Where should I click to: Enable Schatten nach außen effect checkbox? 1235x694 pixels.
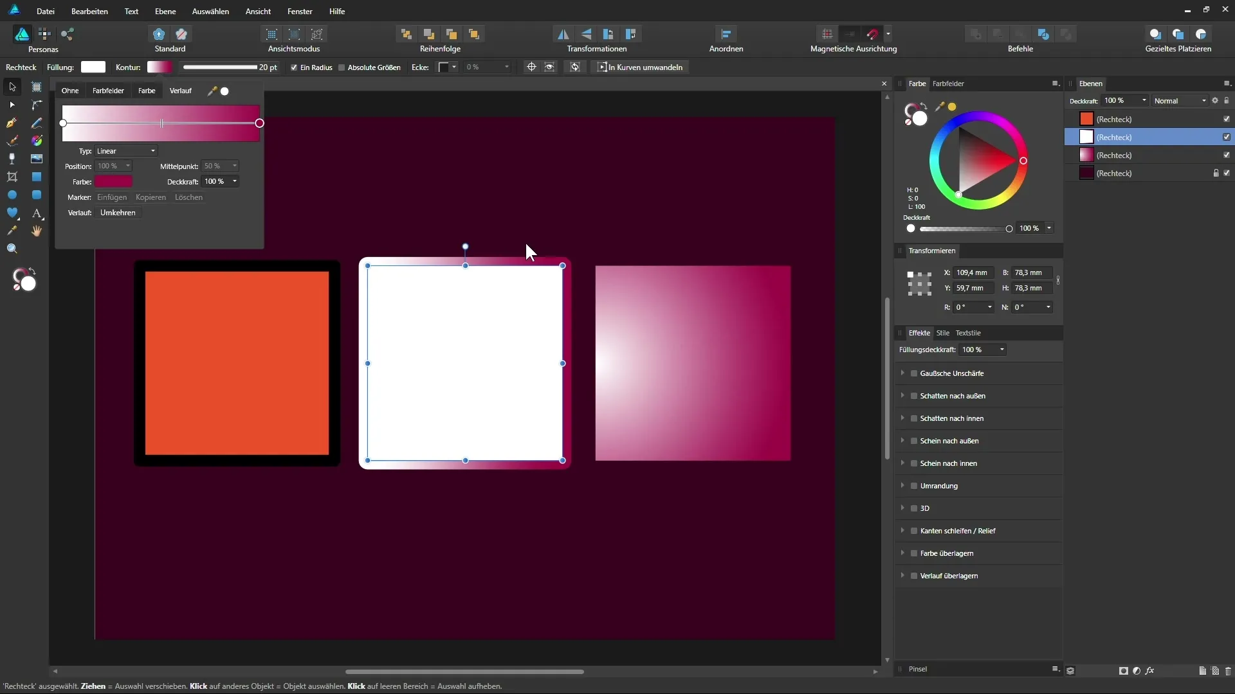(914, 396)
